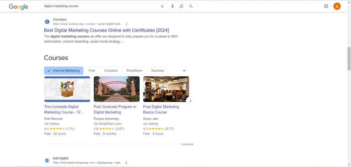Click the Sorav Jain author text
Image resolution: width=351 pixels, height=167 pixels.
pyautogui.click(x=151, y=119)
